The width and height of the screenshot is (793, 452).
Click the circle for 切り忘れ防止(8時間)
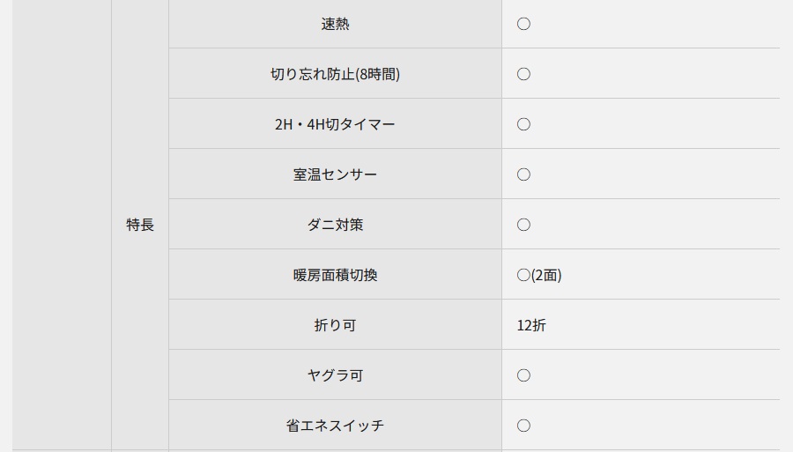point(523,74)
